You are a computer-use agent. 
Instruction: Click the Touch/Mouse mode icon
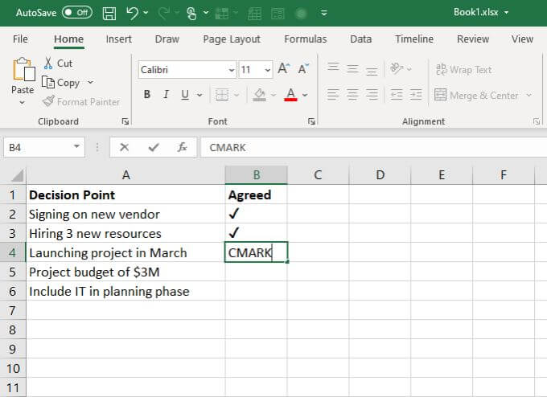tap(191, 13)
